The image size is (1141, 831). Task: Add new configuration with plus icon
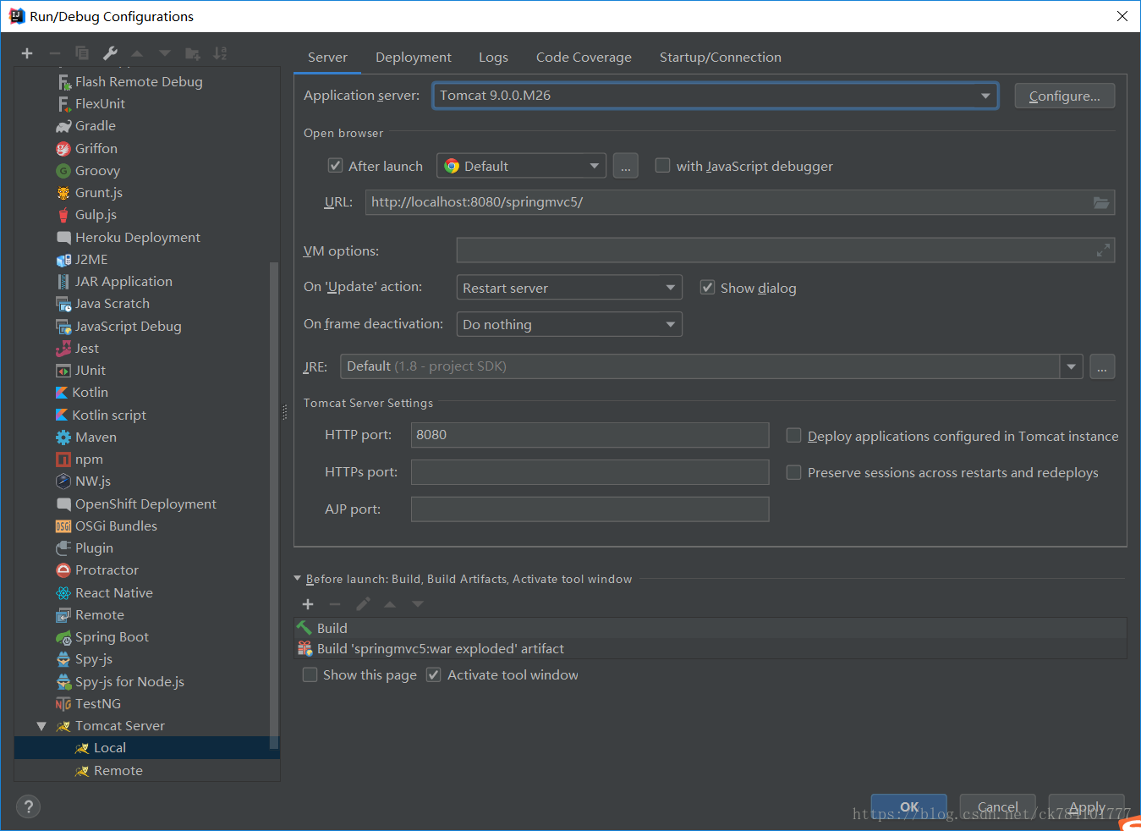tap(27, 53)
